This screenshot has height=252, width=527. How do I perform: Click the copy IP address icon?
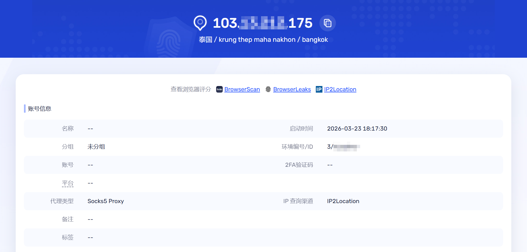coord(327,23)
